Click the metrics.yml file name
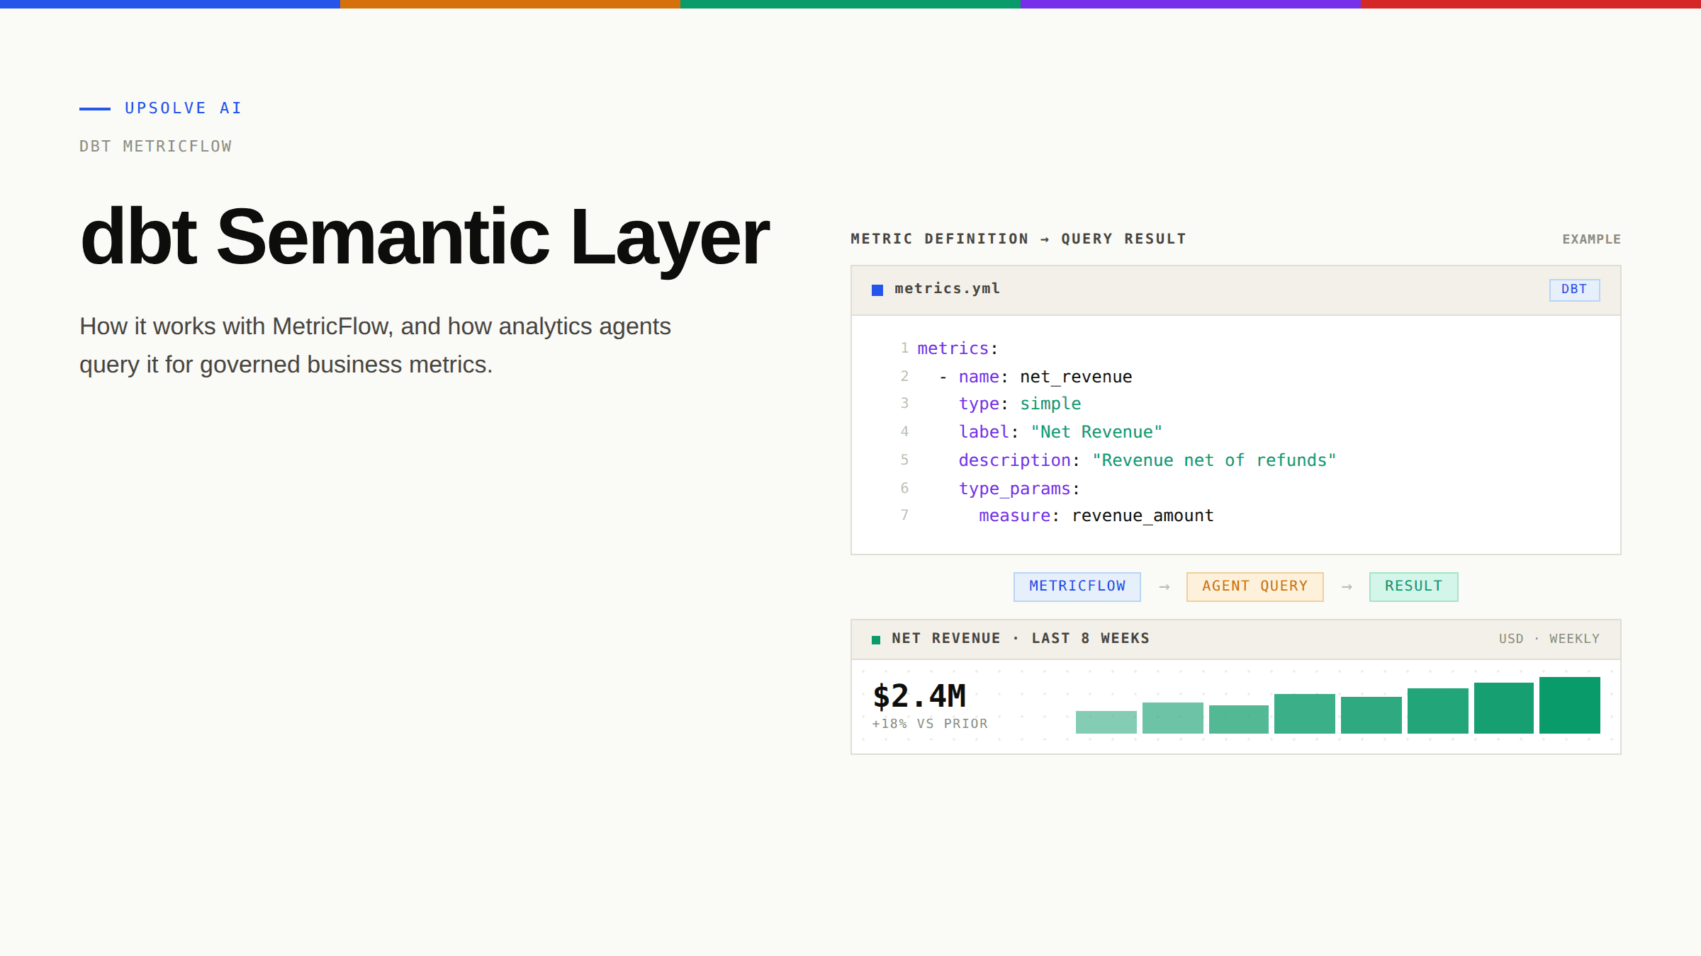Screen dimensions: 1701x956 [x=947, y=289]
